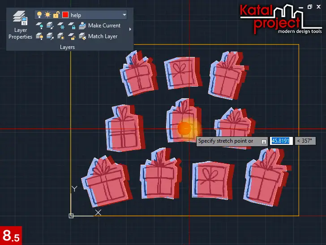Click the Lock layer icon
The height and width of the screenshot is (245, 326).
pos(72,26)
